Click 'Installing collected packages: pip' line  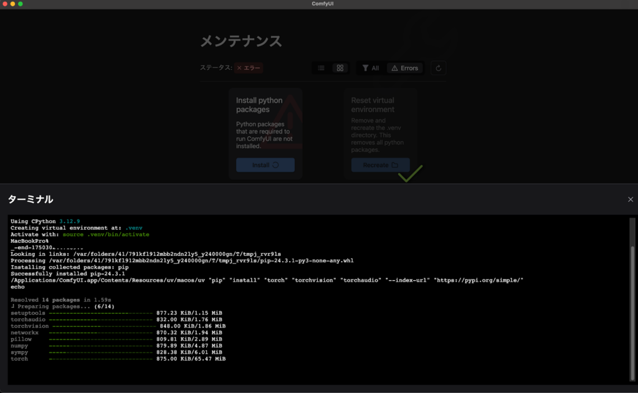click(x=70, y=267)
